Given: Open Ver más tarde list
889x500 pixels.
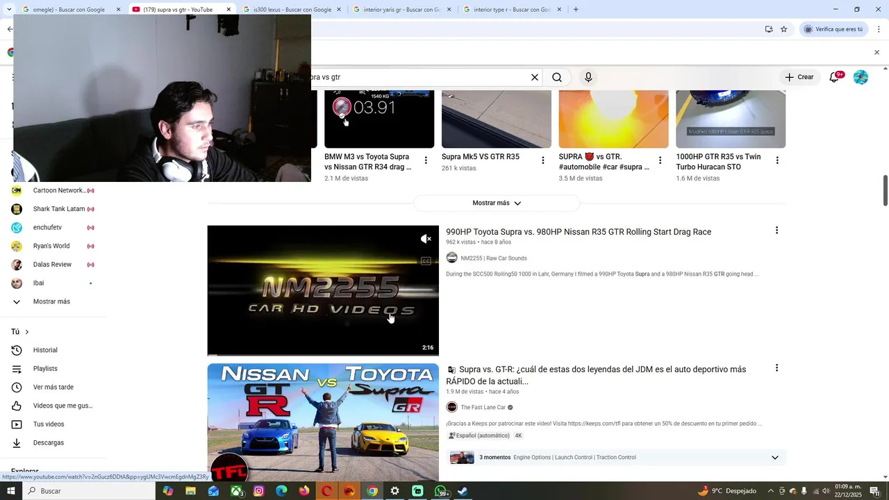Looking at the screenshot, I should click(53, 387).
